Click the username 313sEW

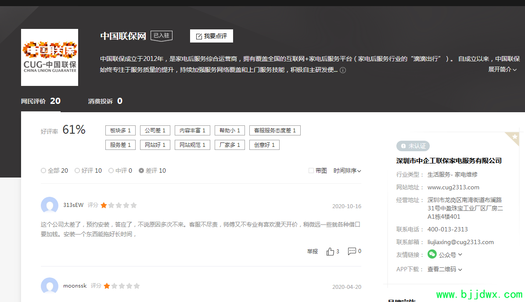pyautogui.click(x=73, y=205)
